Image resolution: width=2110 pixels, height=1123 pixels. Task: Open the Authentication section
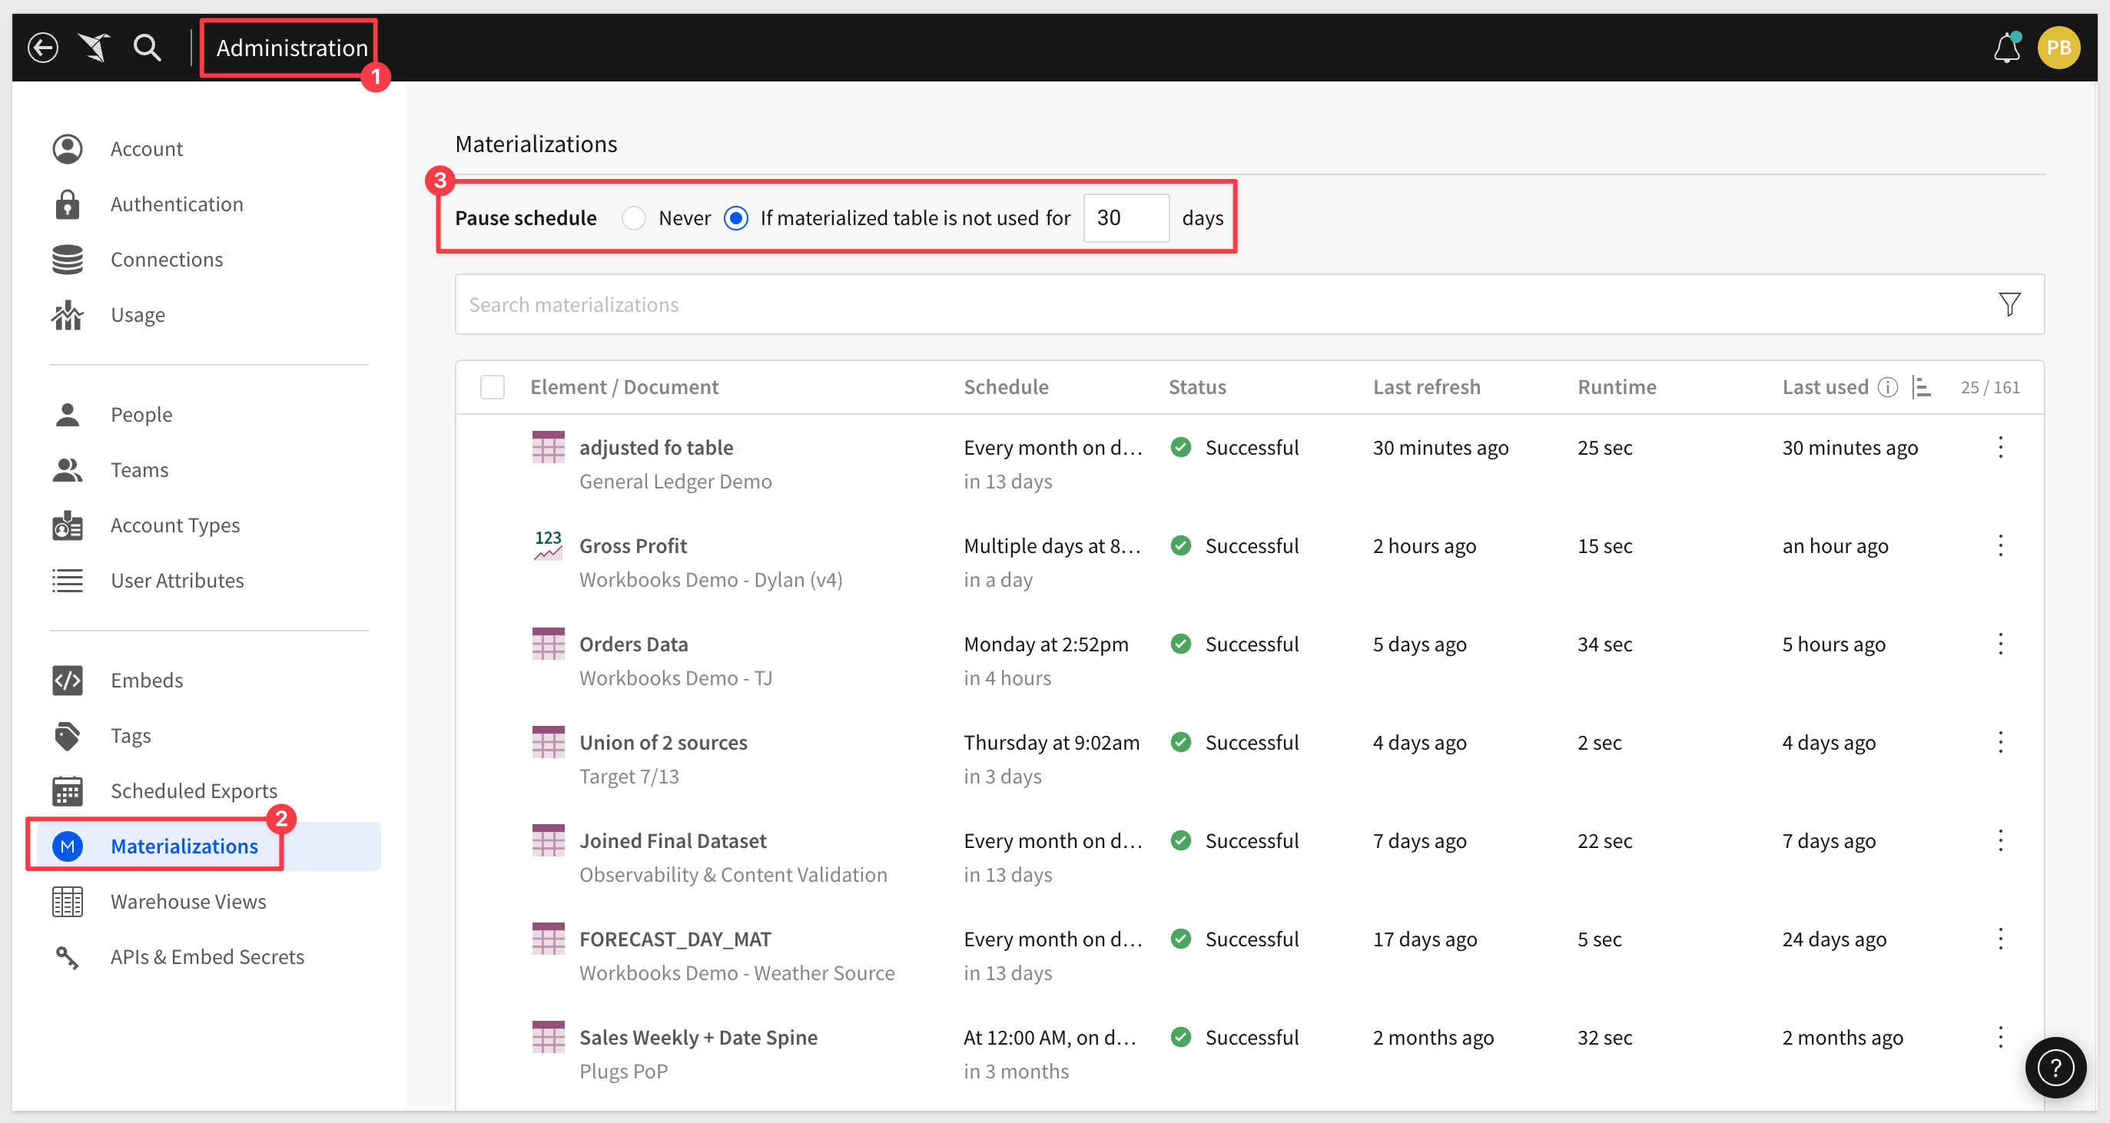[x=177, y=204]
